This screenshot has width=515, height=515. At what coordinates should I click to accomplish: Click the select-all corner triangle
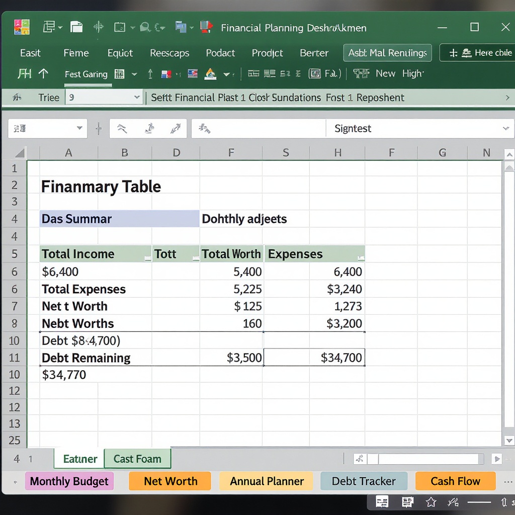point(20,152)
